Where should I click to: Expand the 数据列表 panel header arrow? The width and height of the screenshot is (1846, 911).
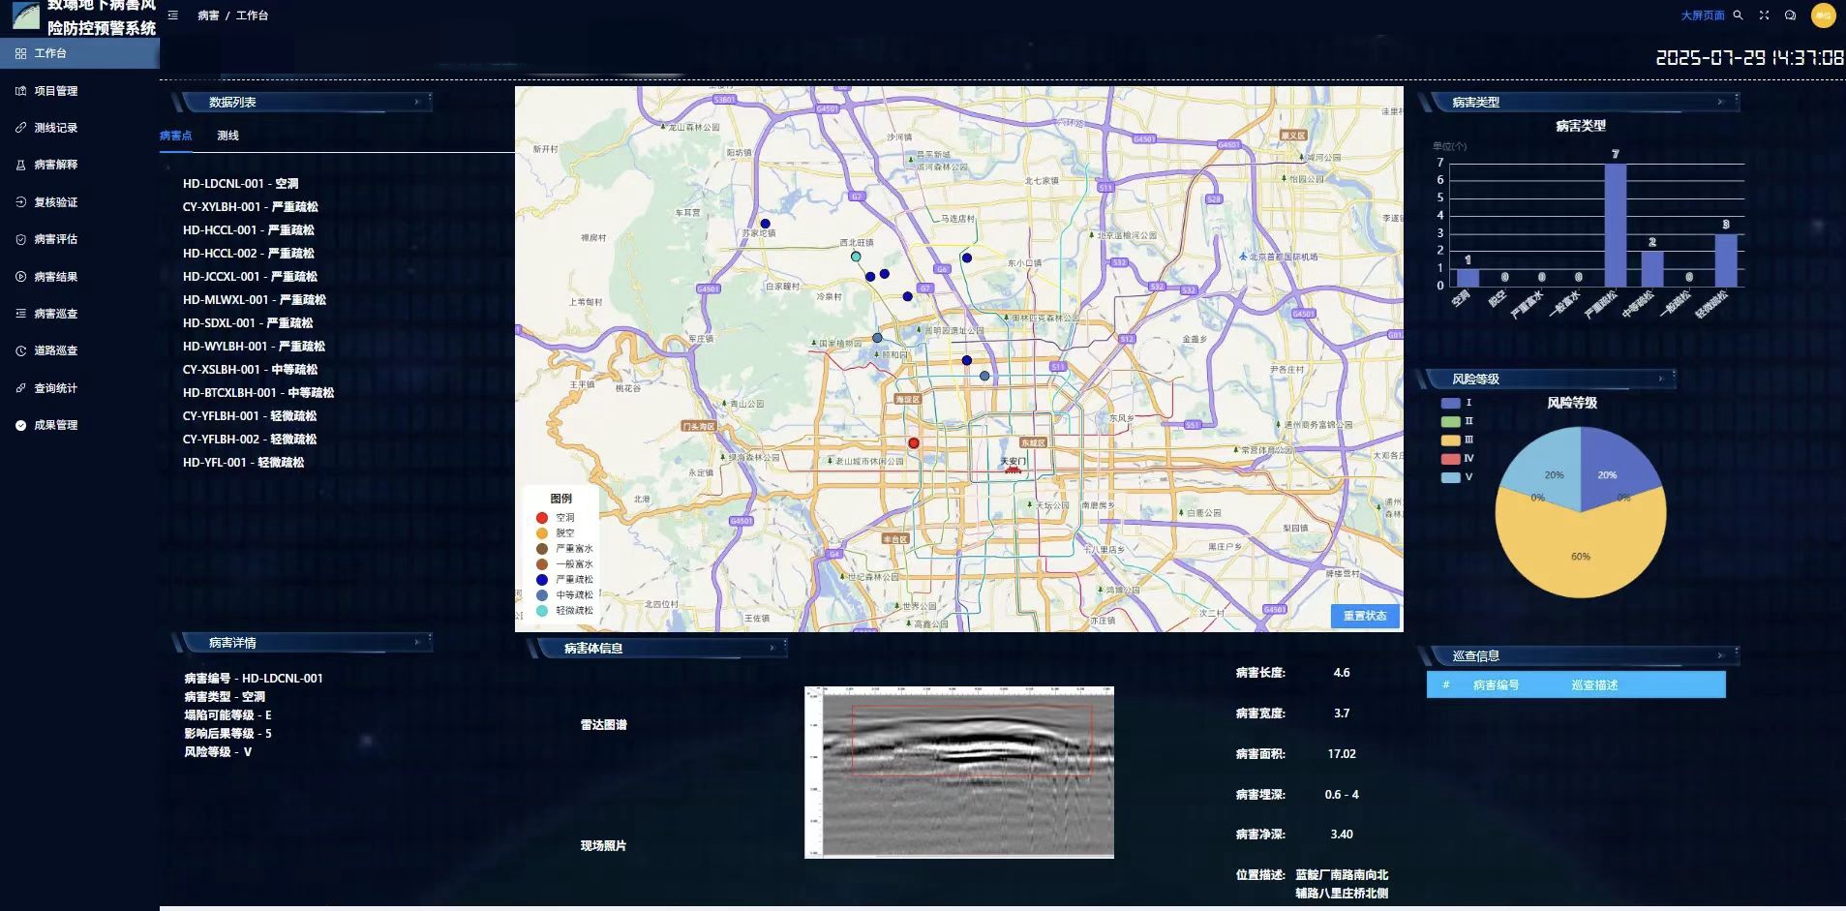tap(417, 102)
